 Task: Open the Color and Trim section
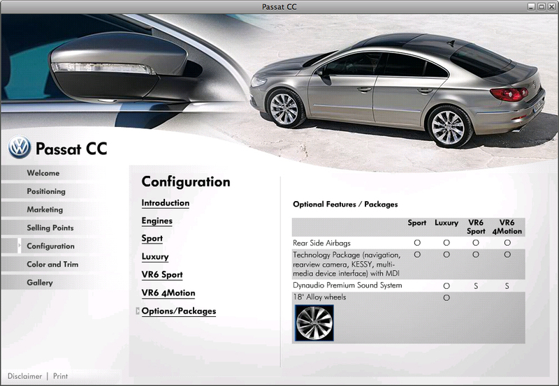52,265
